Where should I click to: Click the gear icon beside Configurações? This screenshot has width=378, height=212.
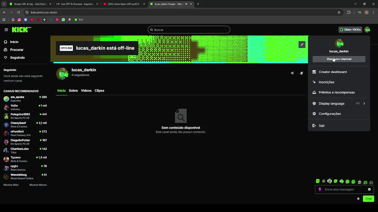314,114
